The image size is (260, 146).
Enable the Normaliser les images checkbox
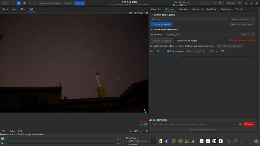tap(176, 40)
